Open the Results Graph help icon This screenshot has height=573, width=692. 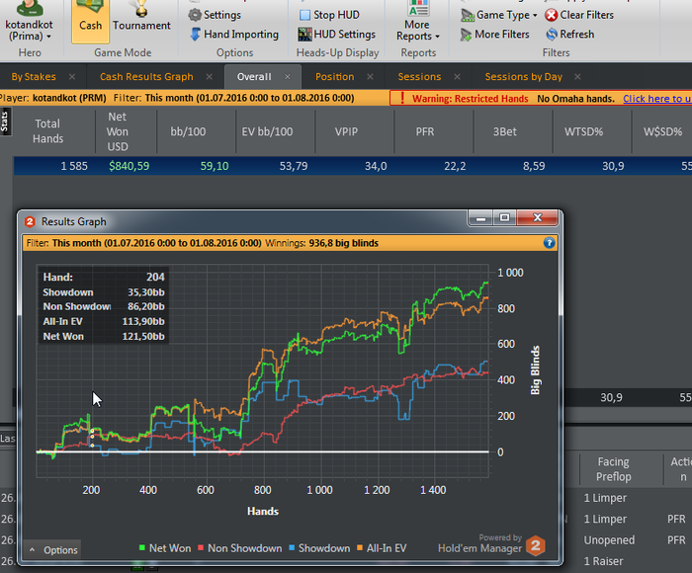pos(549,243)
